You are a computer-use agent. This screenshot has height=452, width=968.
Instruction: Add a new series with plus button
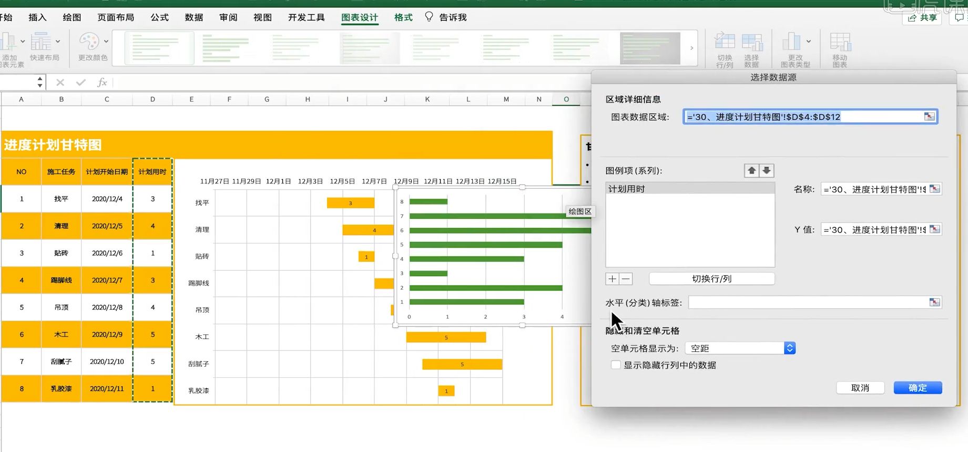(x=612, y=279)
